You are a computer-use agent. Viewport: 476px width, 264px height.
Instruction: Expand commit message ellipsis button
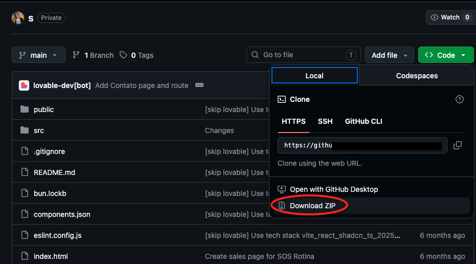point(199,85)
